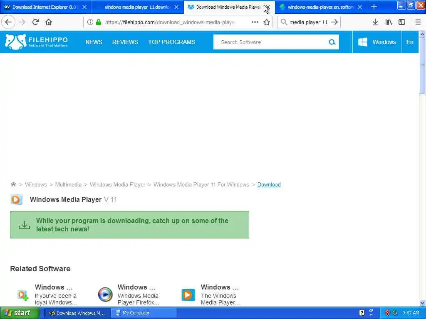The width and height of the screenshot is (426, 319).
Task: Open the Firefox plugin media player icon
Action: point(105,294)
